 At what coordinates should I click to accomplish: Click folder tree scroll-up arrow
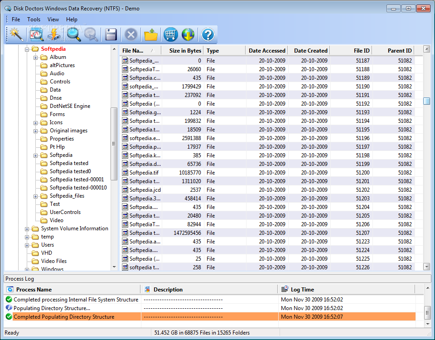click(114, 49)
